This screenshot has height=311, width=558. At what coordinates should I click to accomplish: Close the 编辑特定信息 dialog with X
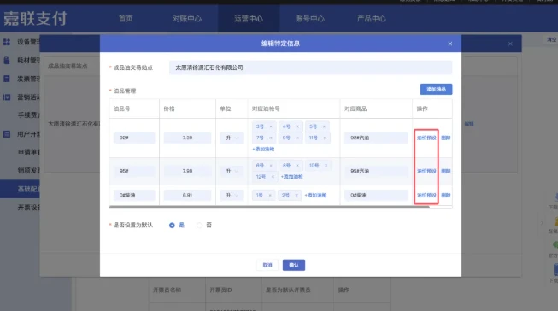pyautogui.click(x=450, y=44)
